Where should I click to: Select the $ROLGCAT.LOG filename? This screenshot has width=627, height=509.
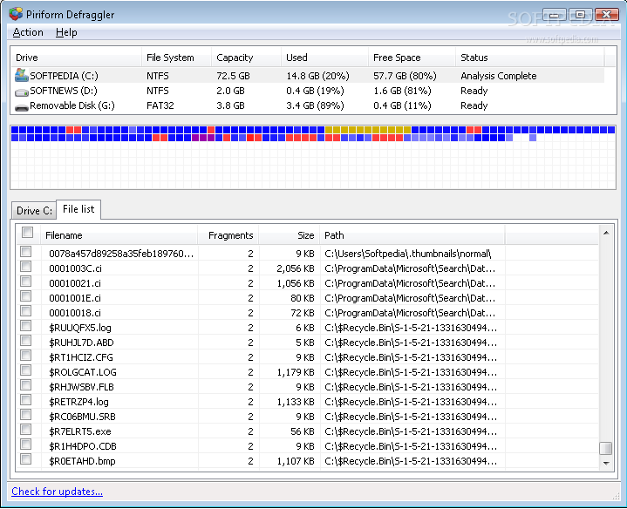83,372
